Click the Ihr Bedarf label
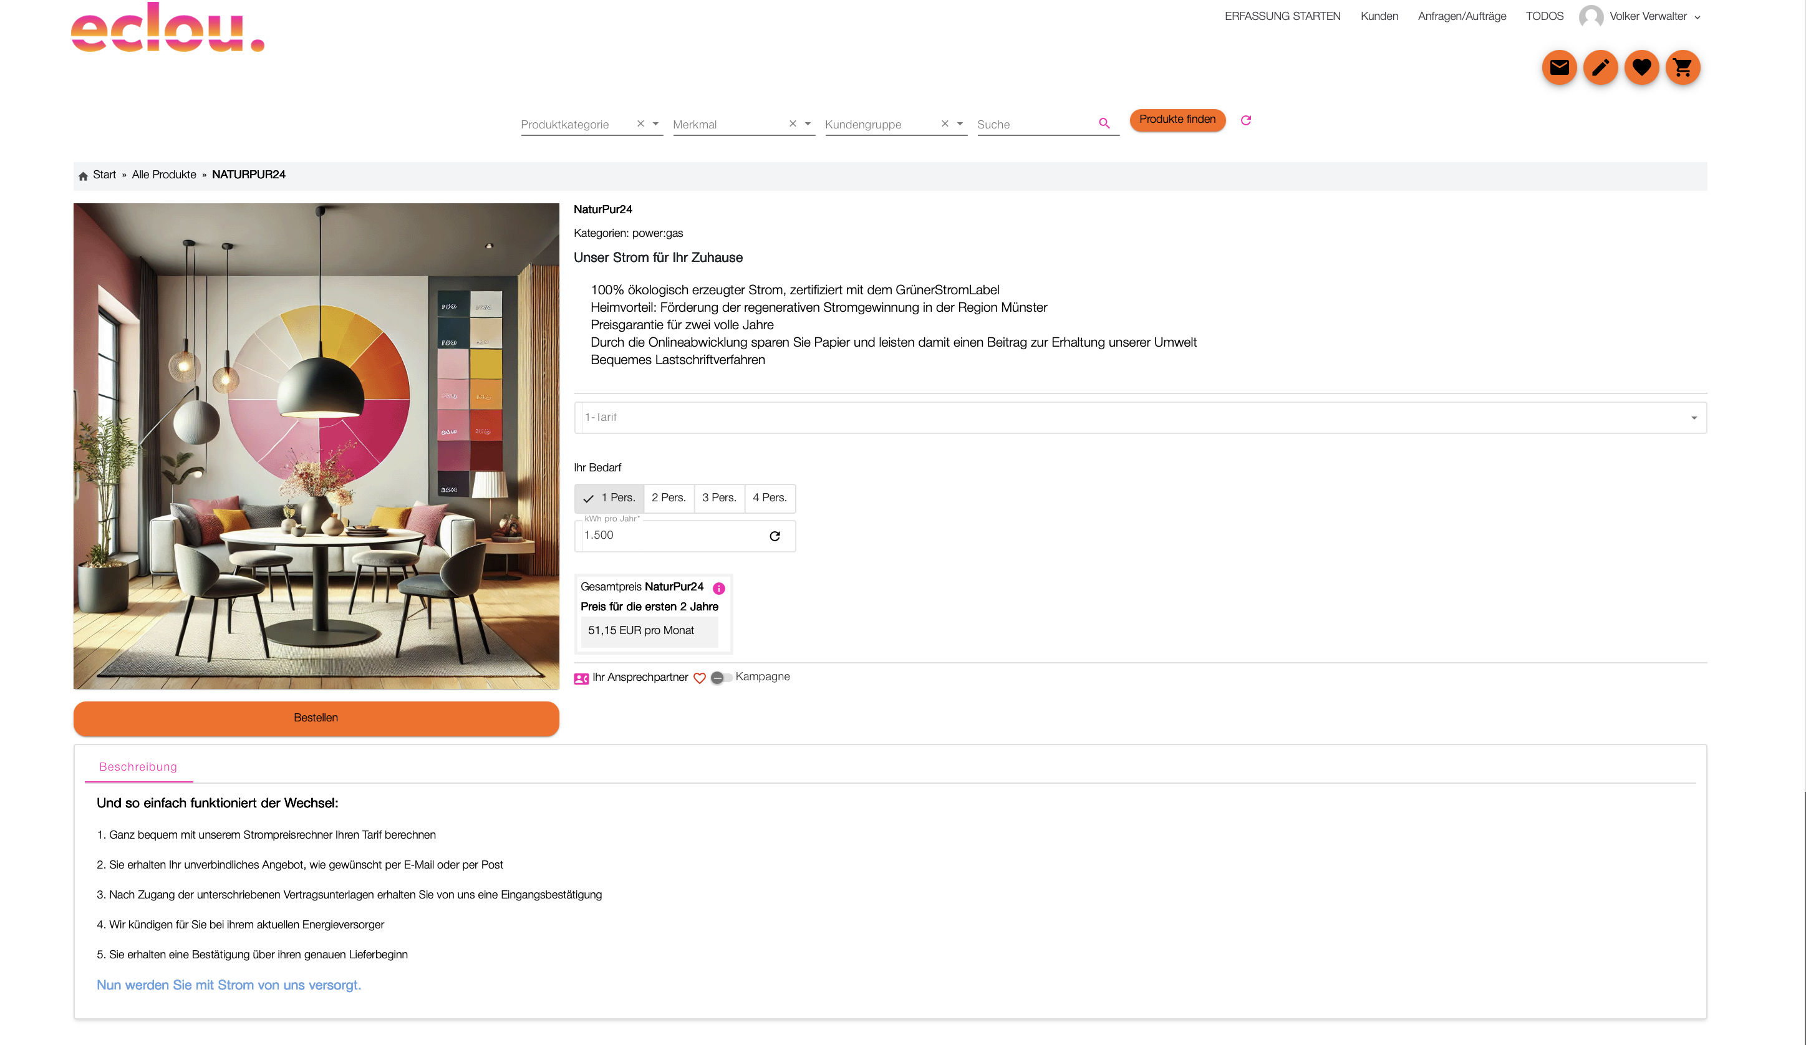 tap(597, 468)
